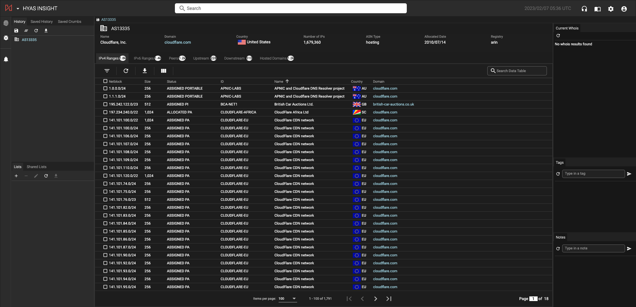Open the Saved History tab

tap(41, 22)
